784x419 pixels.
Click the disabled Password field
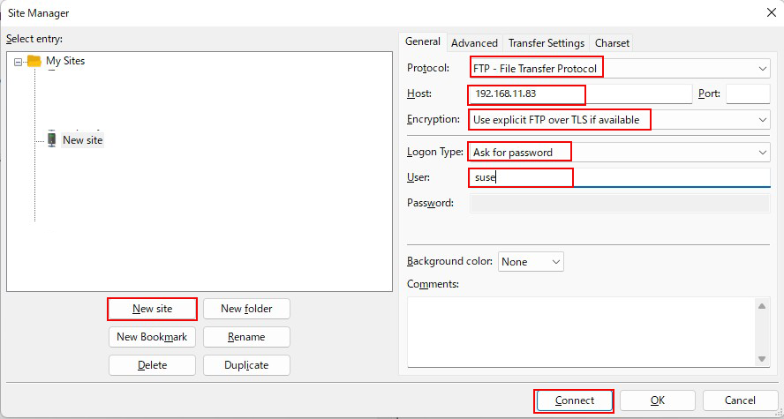click(x=620, y=203)
